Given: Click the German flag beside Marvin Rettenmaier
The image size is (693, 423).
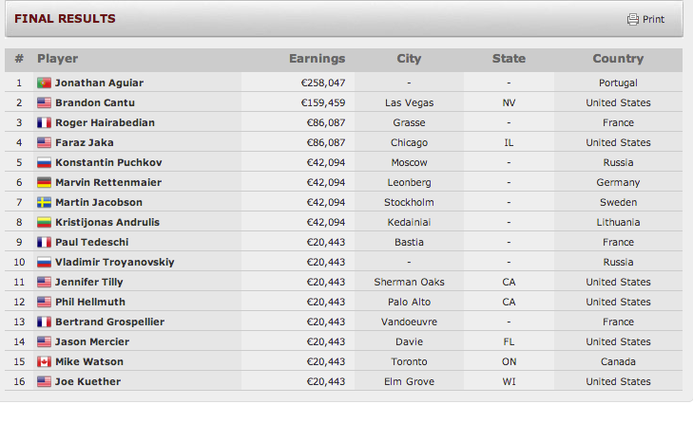Looking at the screenshot, I should pos(44,182).
